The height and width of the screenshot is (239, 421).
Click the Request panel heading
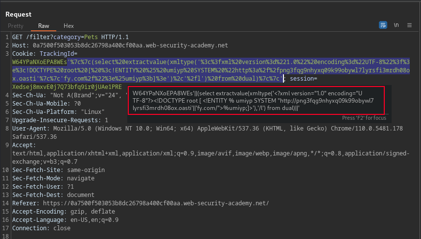[19, 14]
